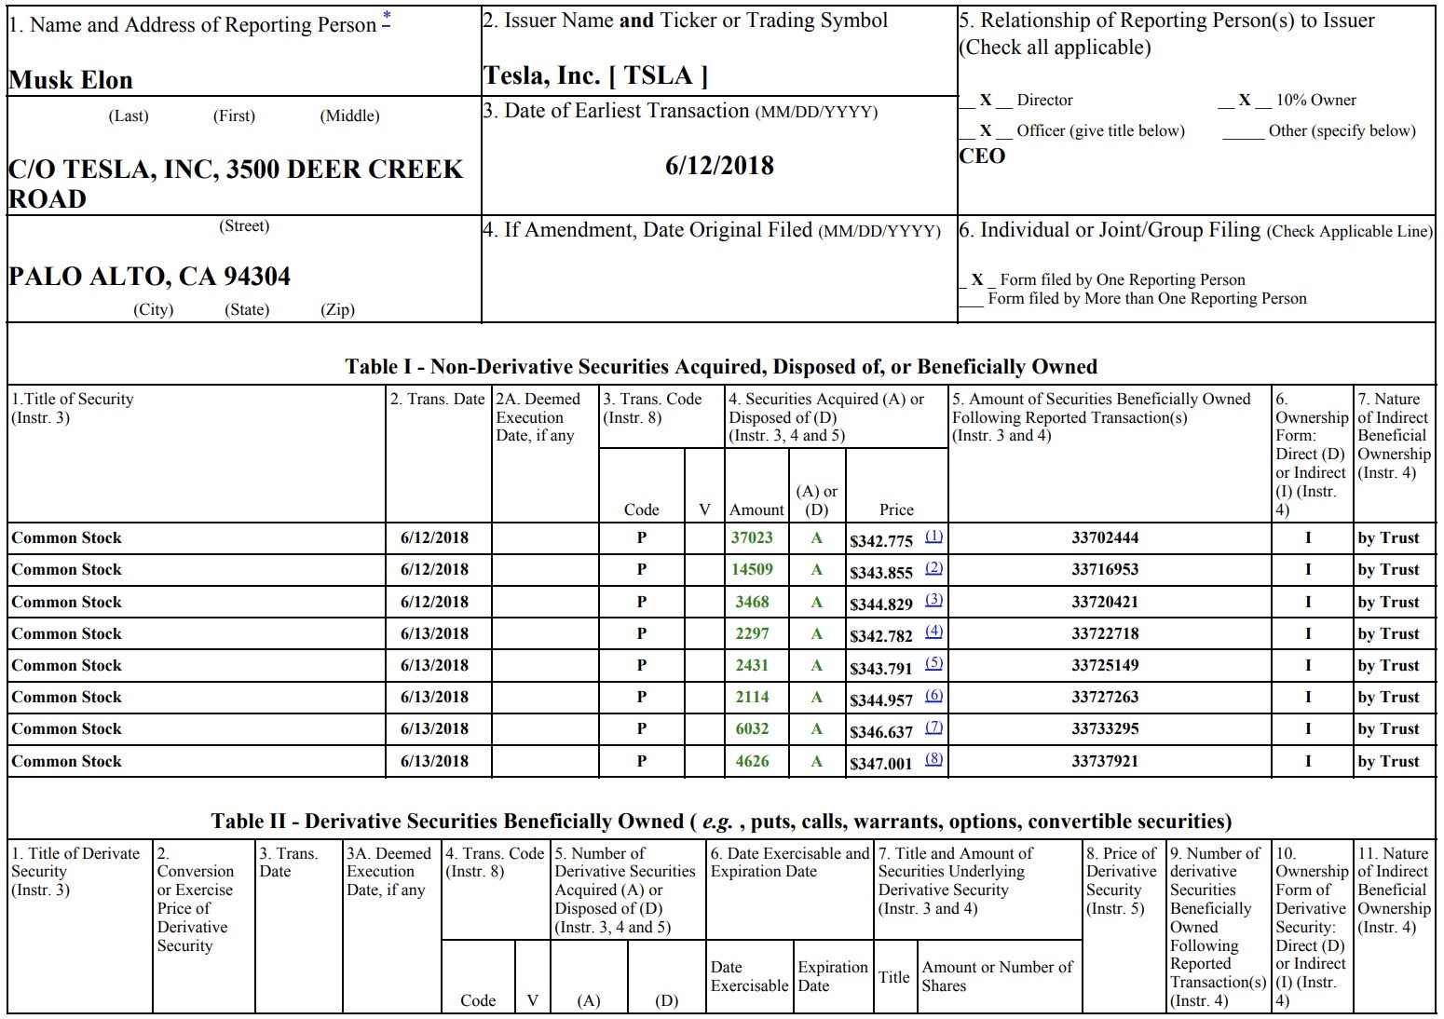
Task: Click the Tesla, Inc. [ TSLA ] issuer name
Action: [x=595, y=75]
